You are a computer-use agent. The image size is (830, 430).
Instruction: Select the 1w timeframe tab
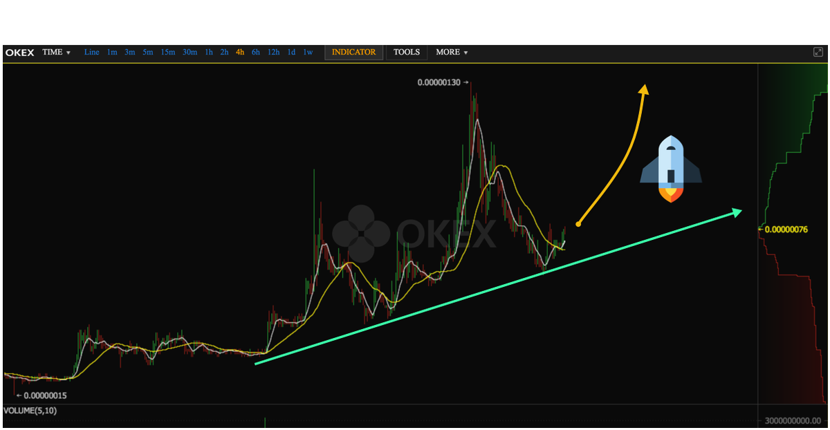tap(308, 52)
